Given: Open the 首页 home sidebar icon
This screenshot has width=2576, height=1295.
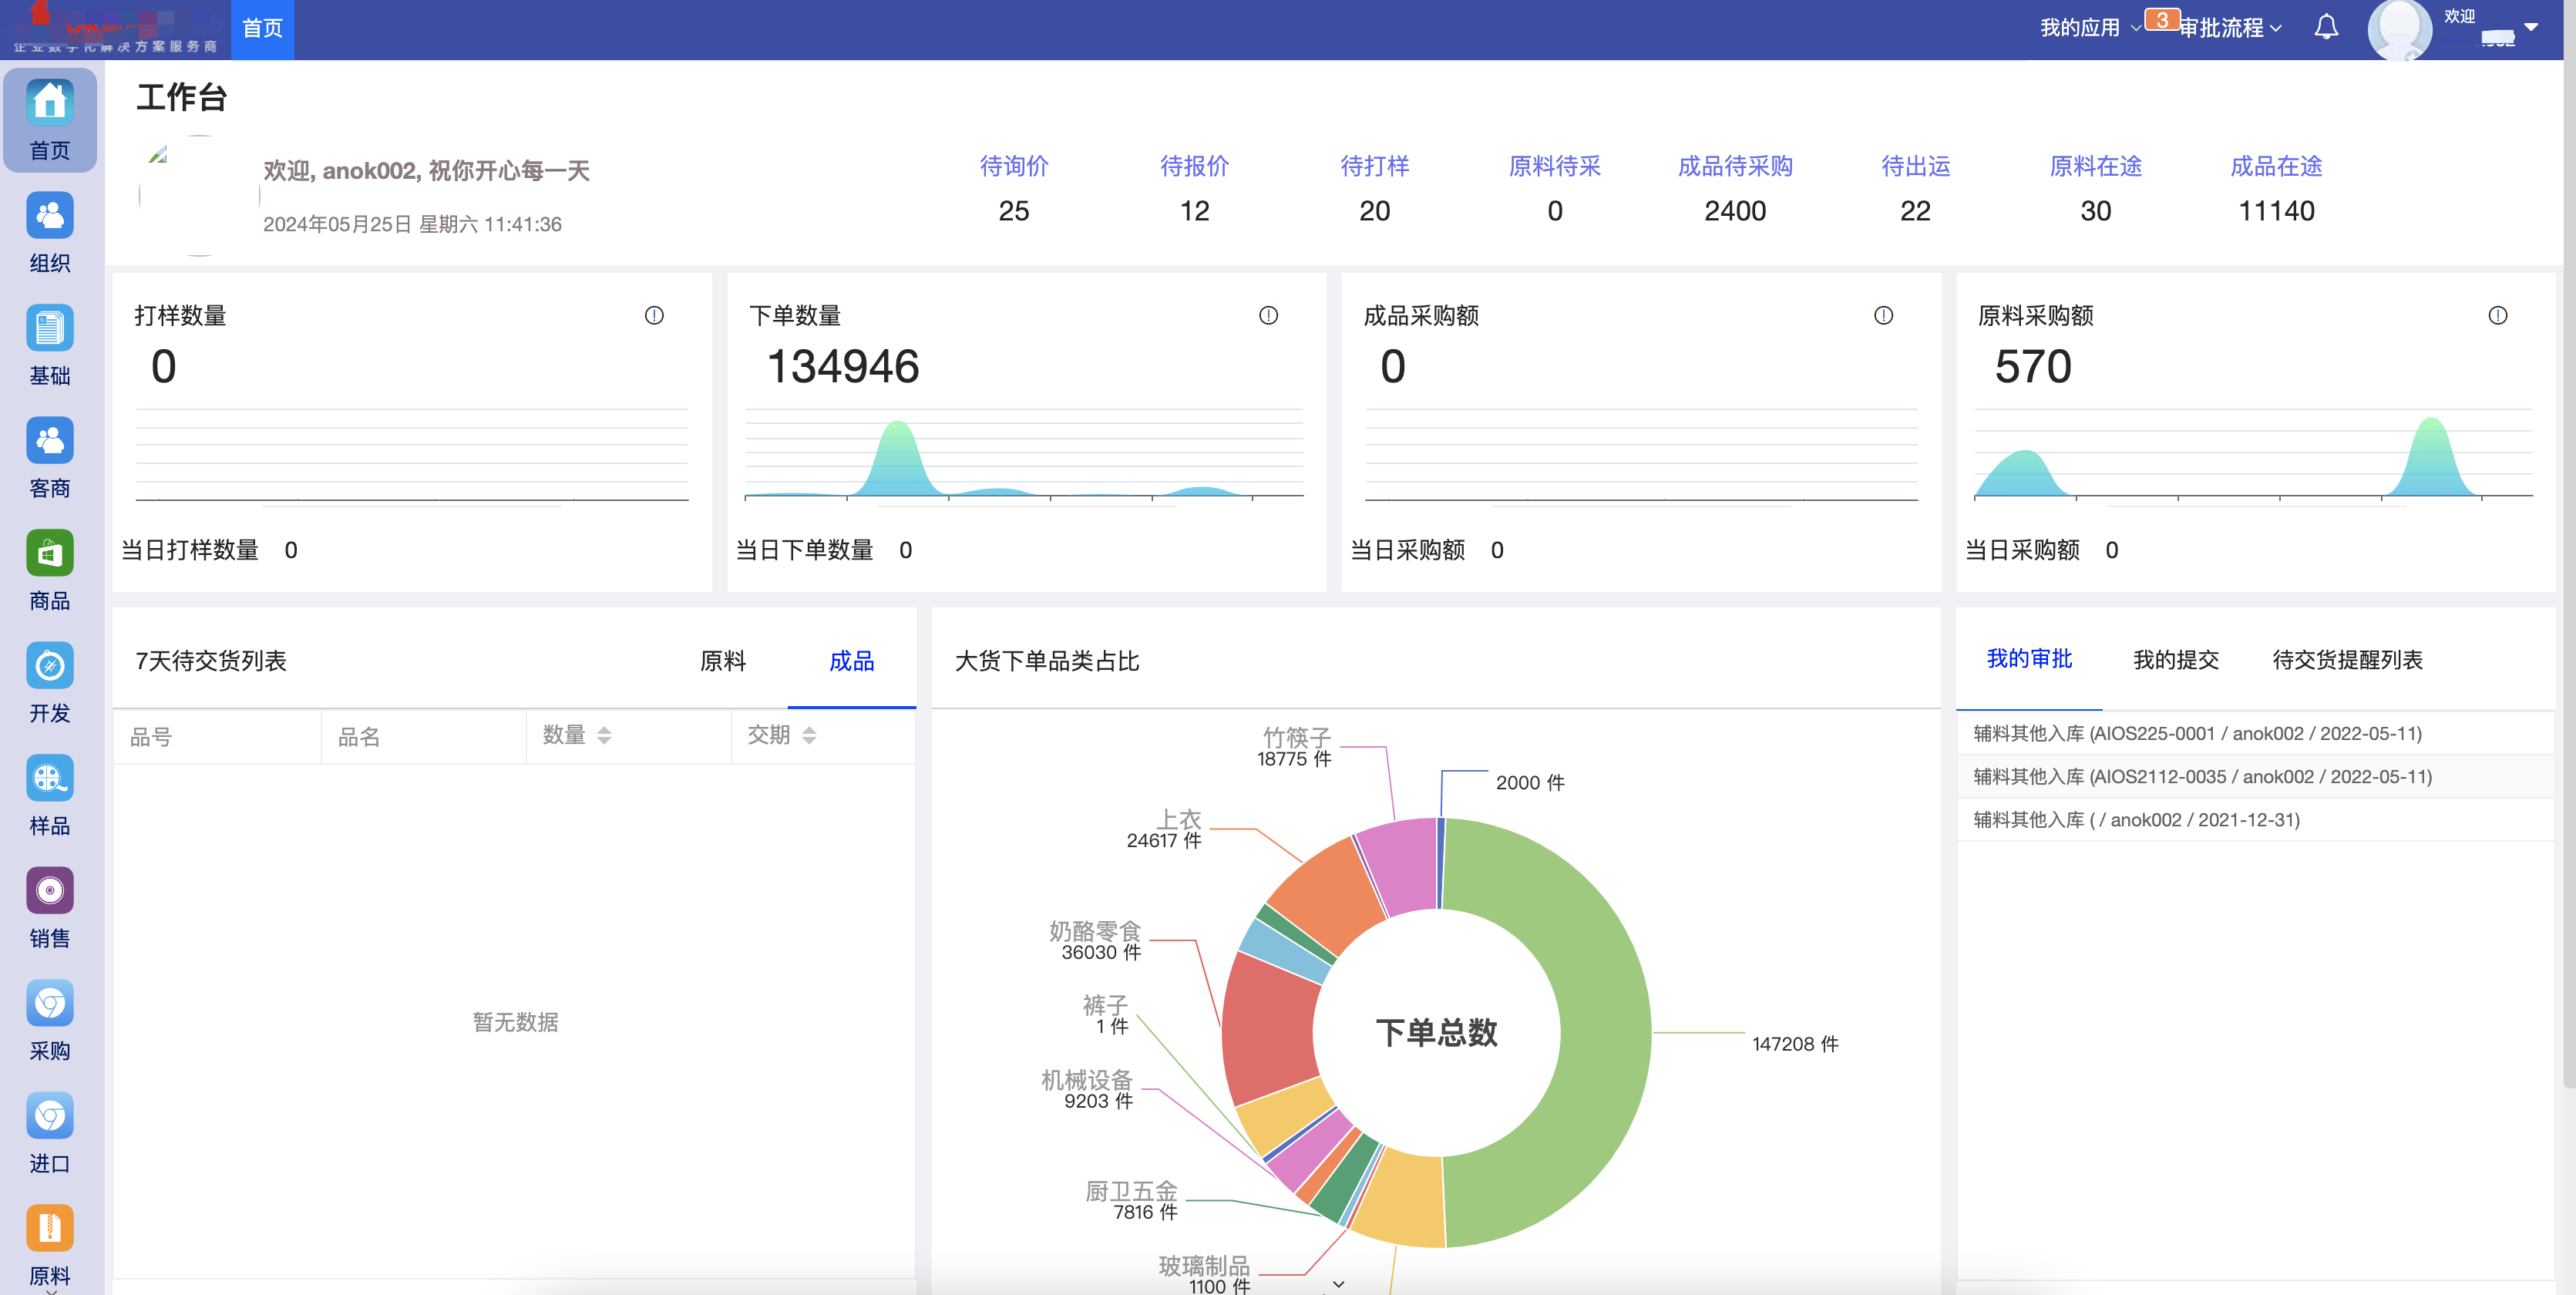Looking at the screenshot, I should coord(50,119).
